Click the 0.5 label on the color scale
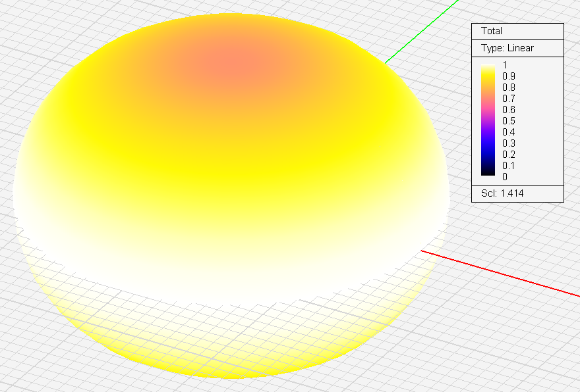 tap(509, 121)
